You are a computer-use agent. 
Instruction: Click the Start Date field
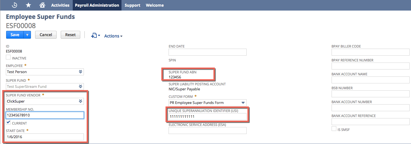[x=45, y=137]
